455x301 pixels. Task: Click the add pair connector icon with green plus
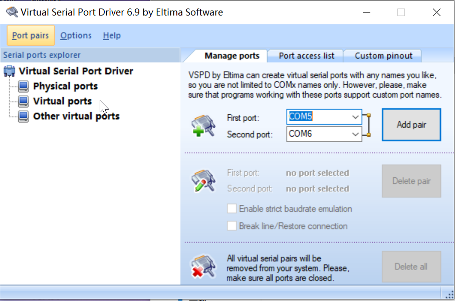[203, 126]
